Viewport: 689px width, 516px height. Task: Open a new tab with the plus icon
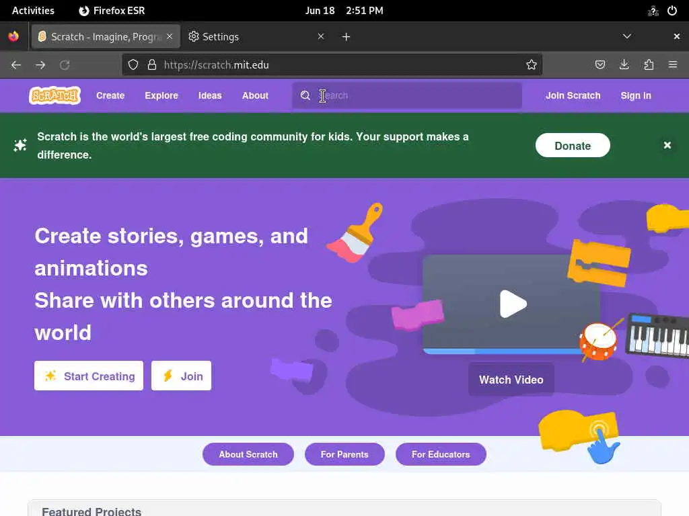coord(347,37)
